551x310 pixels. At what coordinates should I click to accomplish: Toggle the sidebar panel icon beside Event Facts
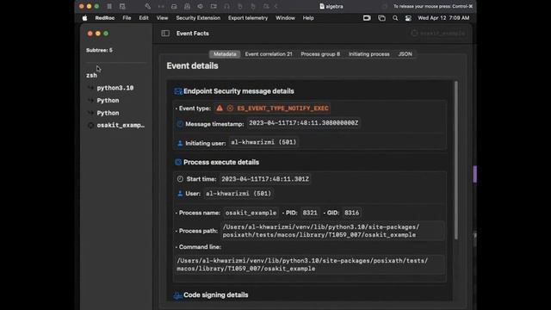point(165,34)
